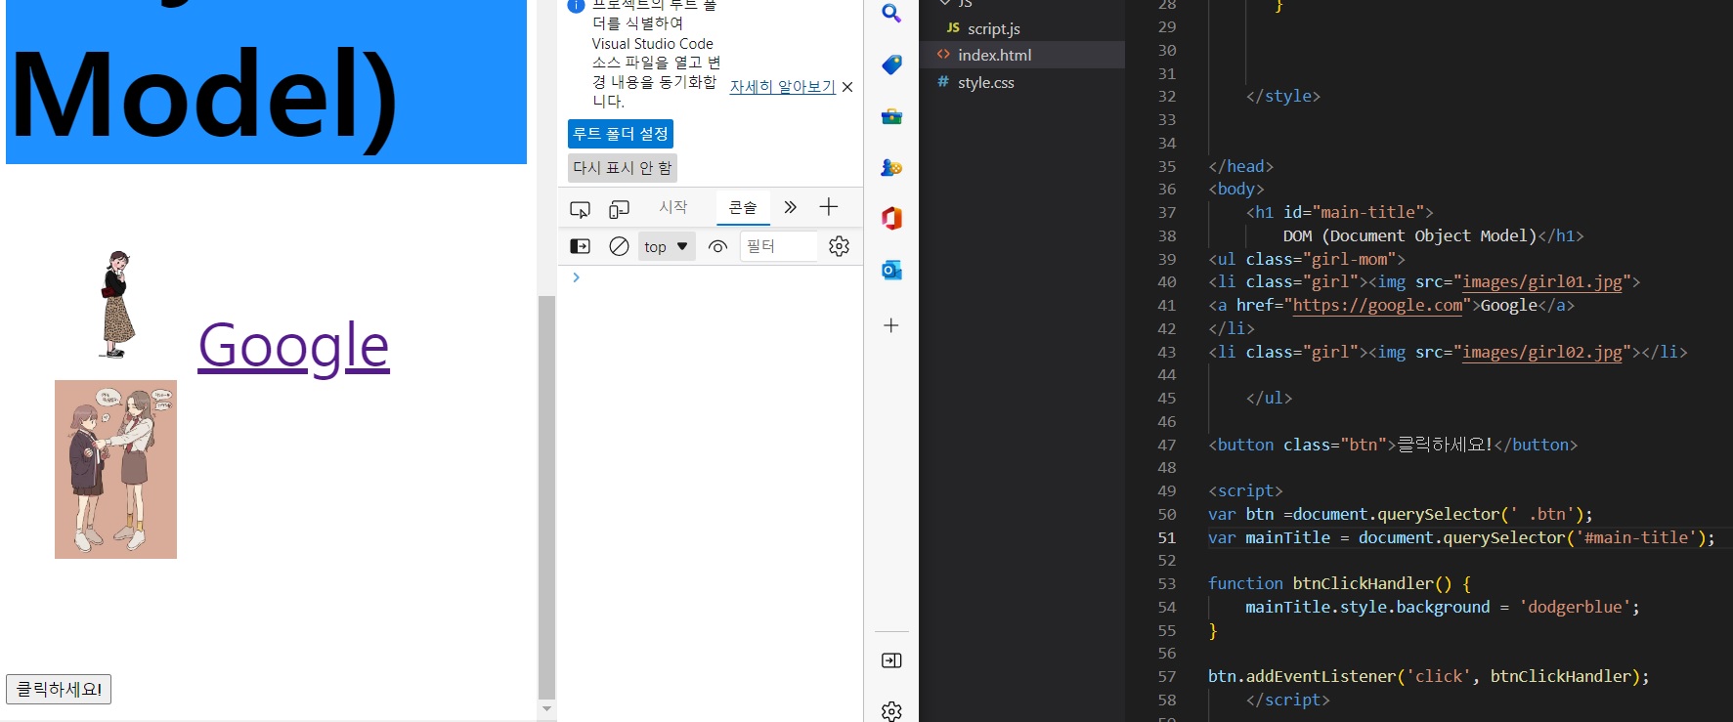Click line number 57 in editor
Viewport: 1733px width, 722px height.
click(x=1167, y=676)
